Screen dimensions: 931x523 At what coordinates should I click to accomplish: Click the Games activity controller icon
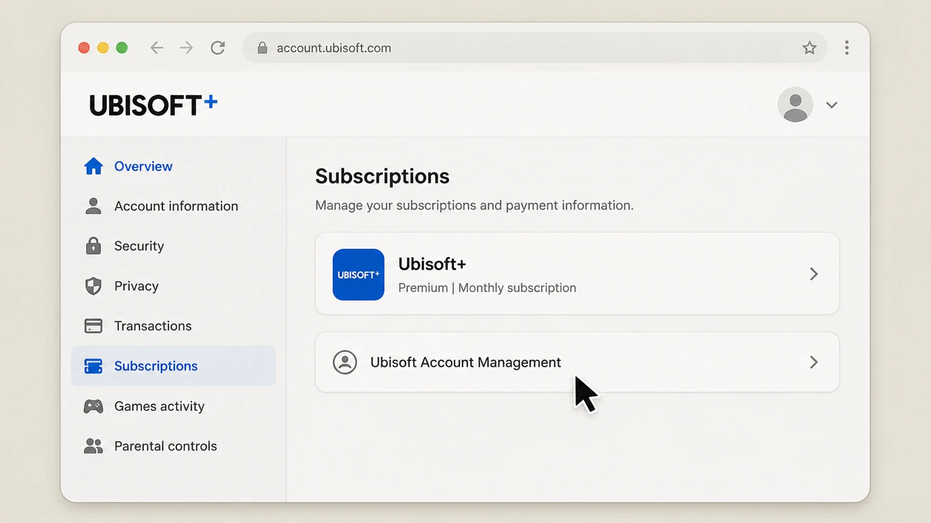pos(93,406)
